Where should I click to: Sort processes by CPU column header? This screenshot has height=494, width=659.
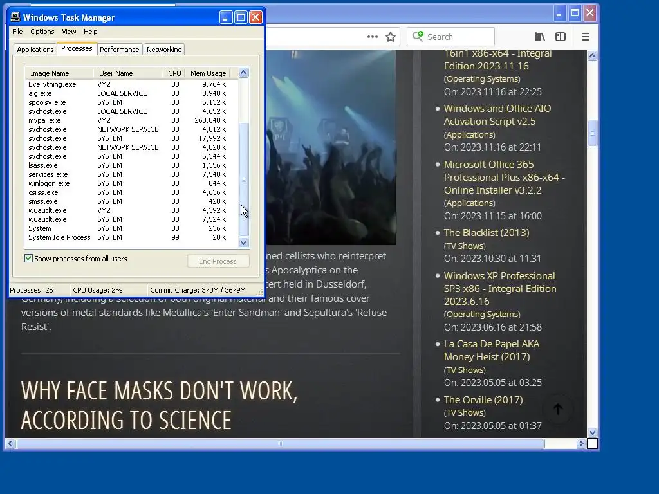(x=174, y=73)
